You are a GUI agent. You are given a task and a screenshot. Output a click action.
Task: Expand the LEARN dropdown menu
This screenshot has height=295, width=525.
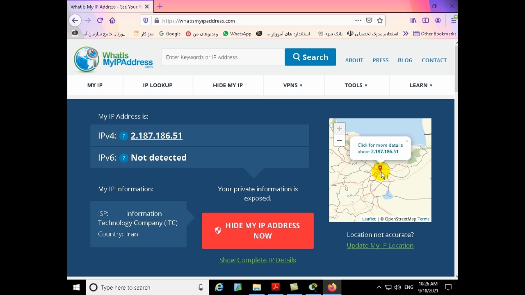421,85
